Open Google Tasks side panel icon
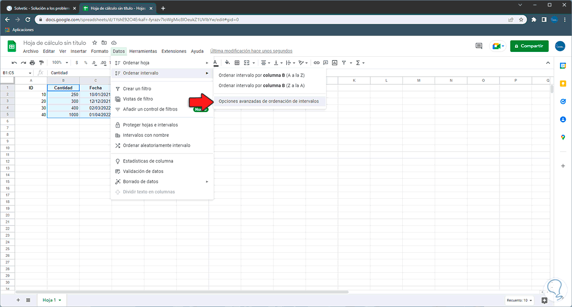Viewport: 572px width, 307px height. click(x=563, y=102)
